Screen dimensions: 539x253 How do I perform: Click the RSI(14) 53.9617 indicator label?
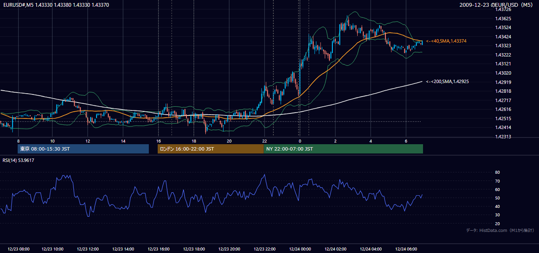pos(19,160)
